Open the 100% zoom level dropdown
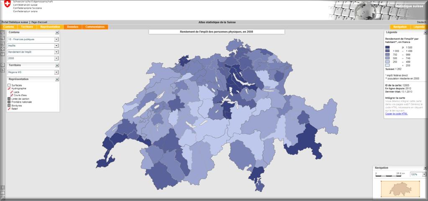428x201 pixels. (x=424, y=174)
